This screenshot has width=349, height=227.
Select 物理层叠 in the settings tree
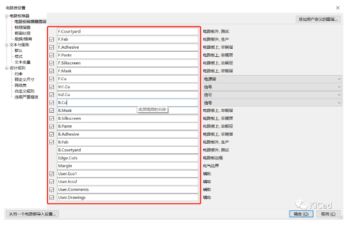[x=22, y=27]
